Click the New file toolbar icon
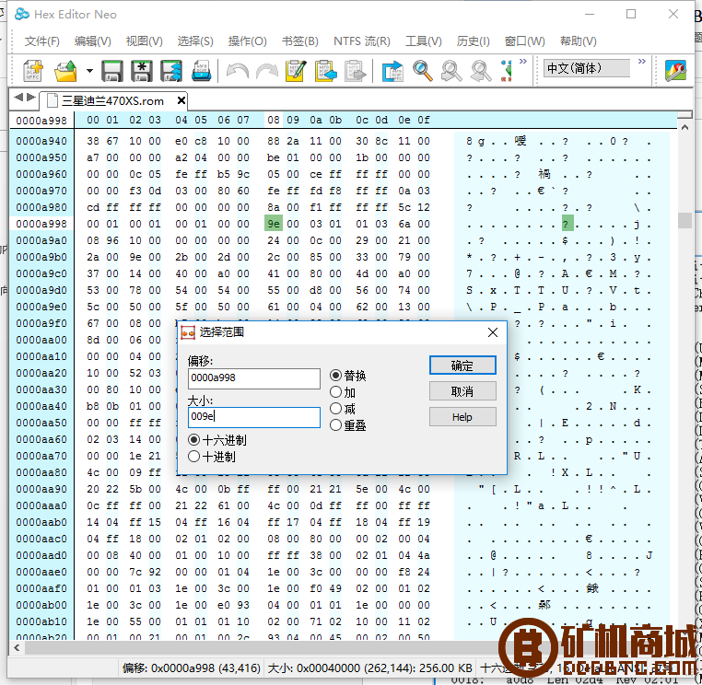The height and width of the screenshot is (685, 702). (x=33, y=71)
